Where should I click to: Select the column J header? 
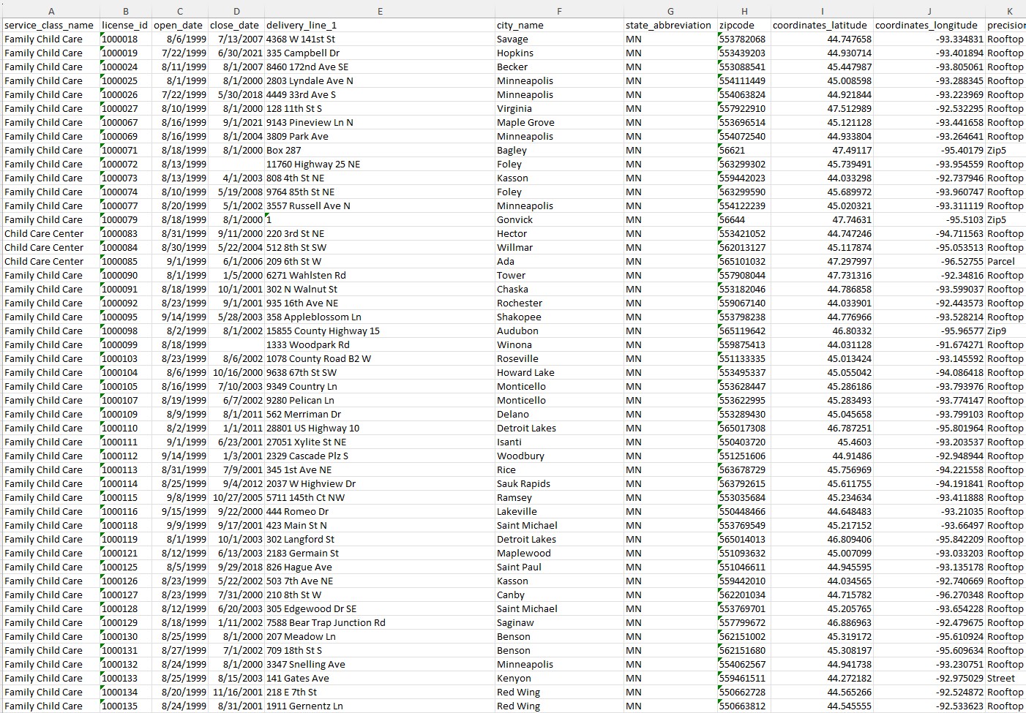tap(929, 11)
